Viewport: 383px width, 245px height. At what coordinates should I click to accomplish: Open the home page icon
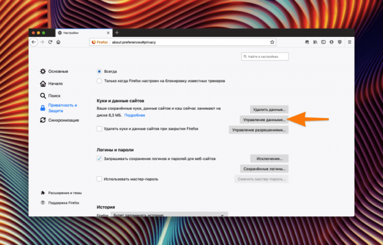point(58,42)
